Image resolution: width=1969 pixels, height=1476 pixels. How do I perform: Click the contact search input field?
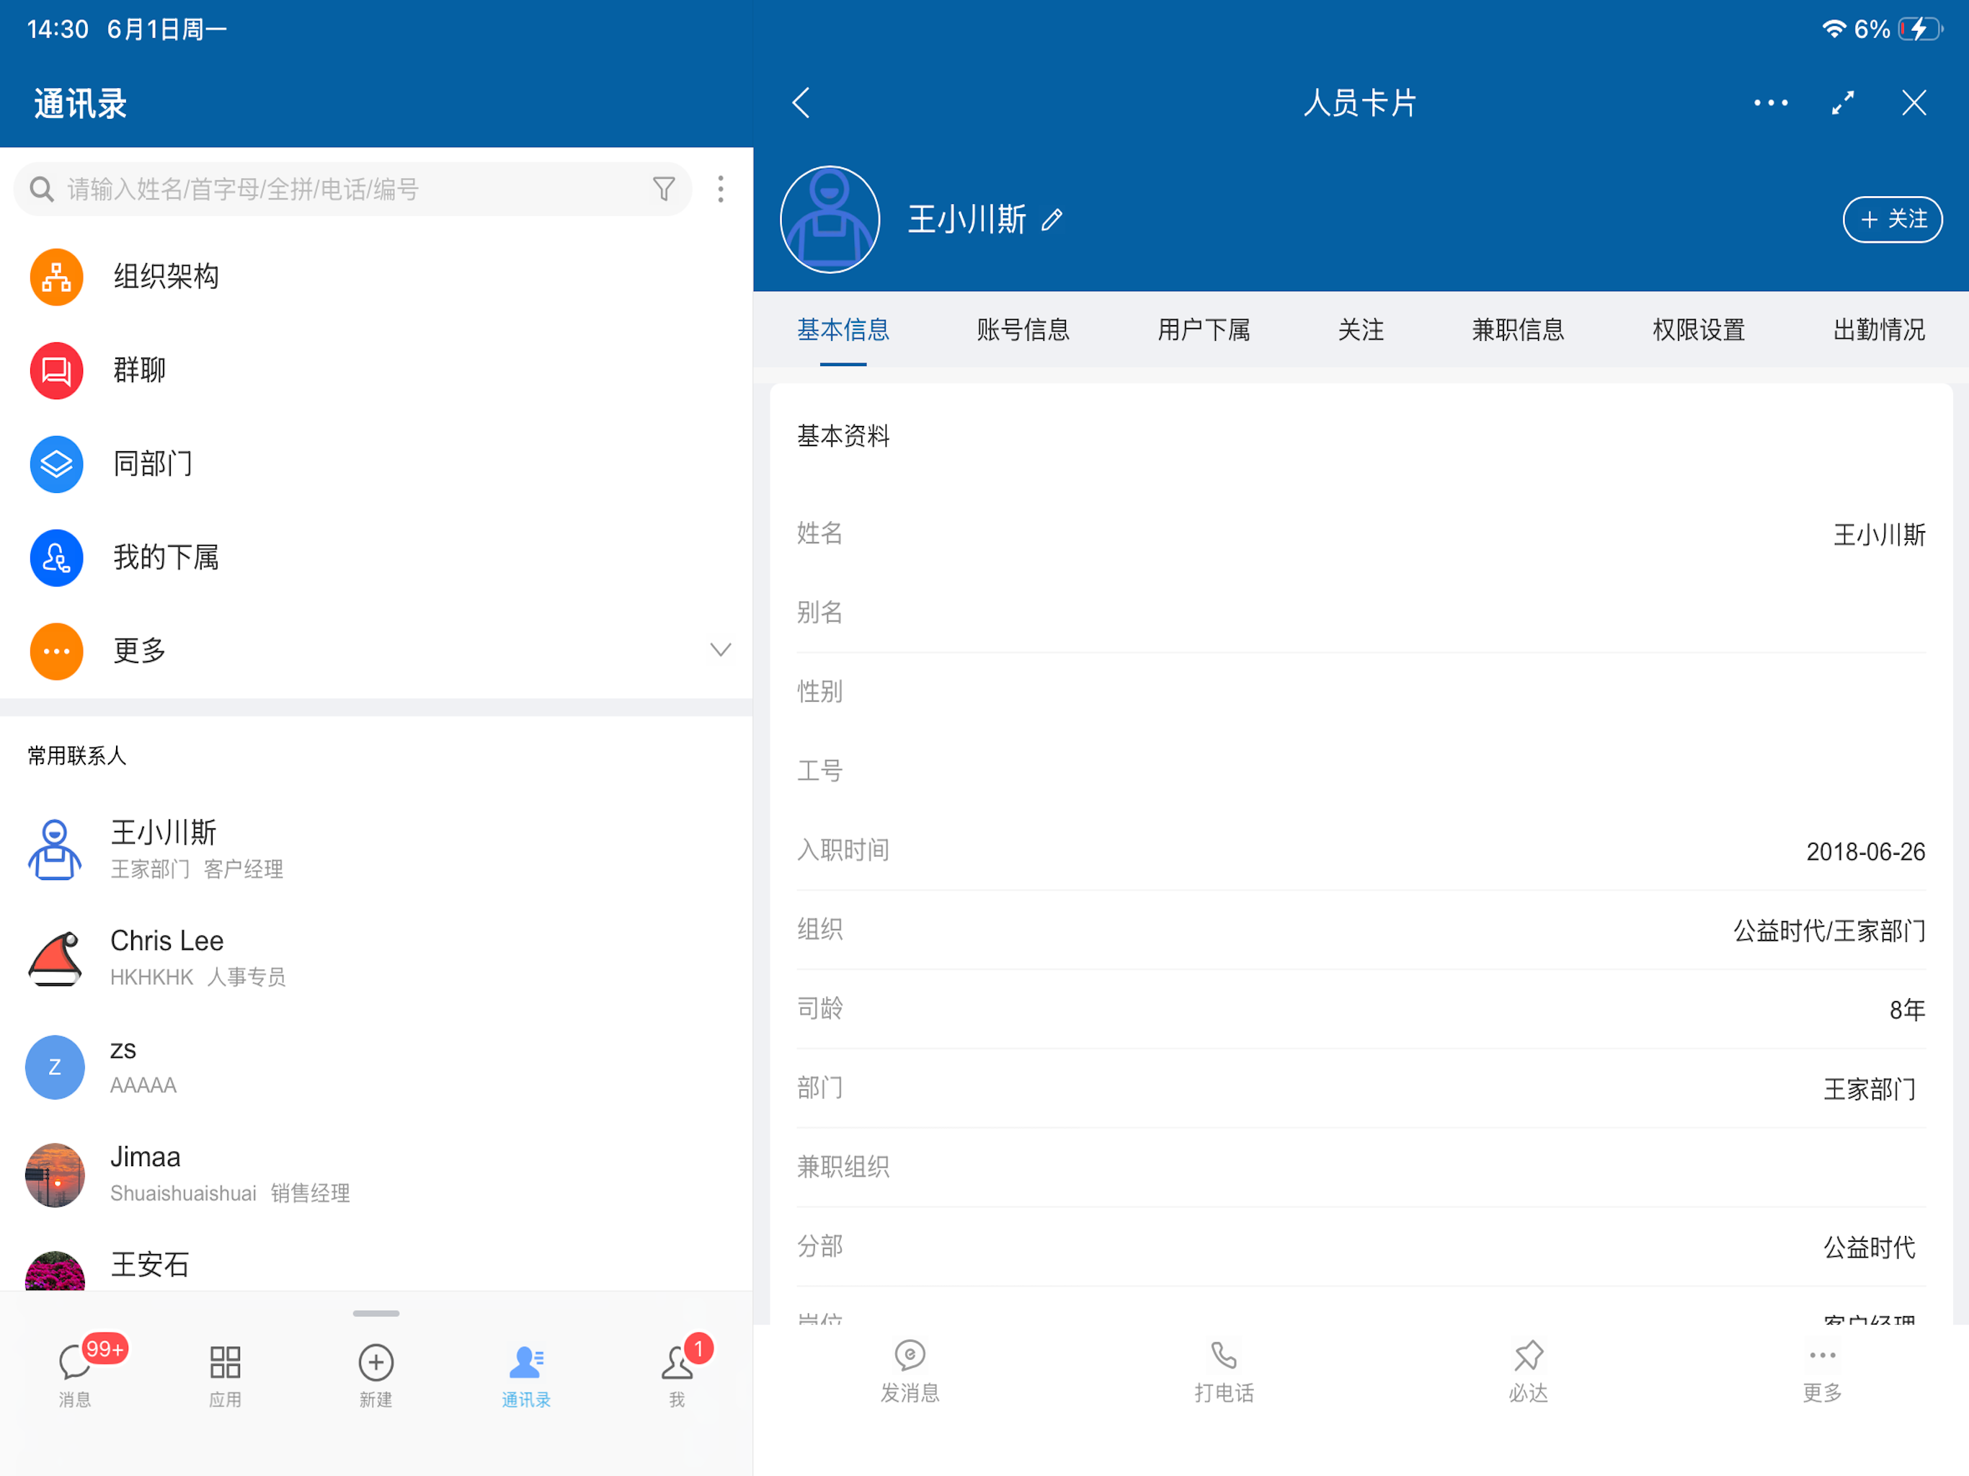pos(352,189)
